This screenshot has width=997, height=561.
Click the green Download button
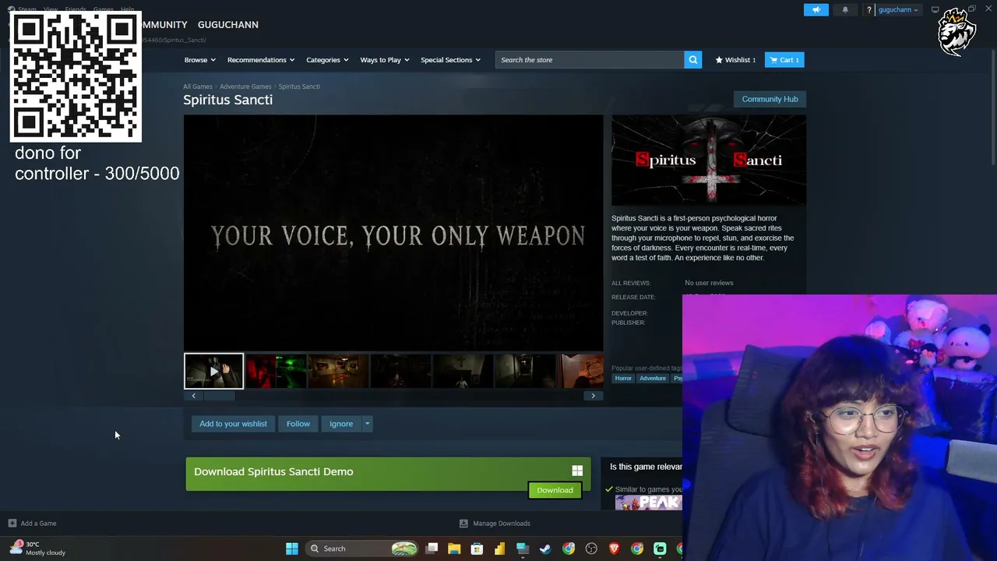coord(555,490)
